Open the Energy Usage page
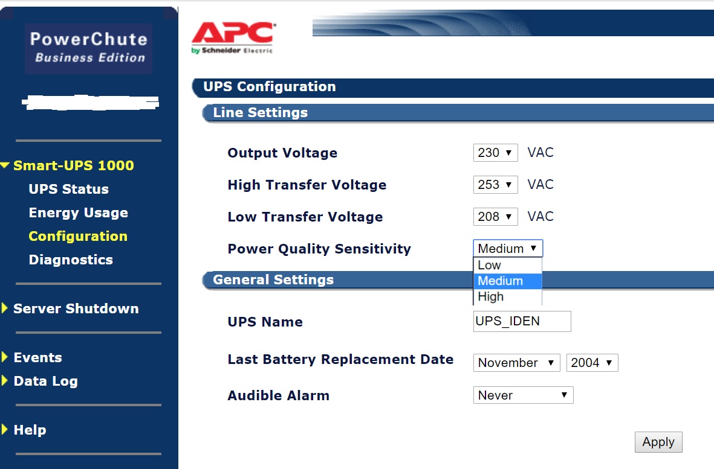714x469 pixels. click(78, 212)
